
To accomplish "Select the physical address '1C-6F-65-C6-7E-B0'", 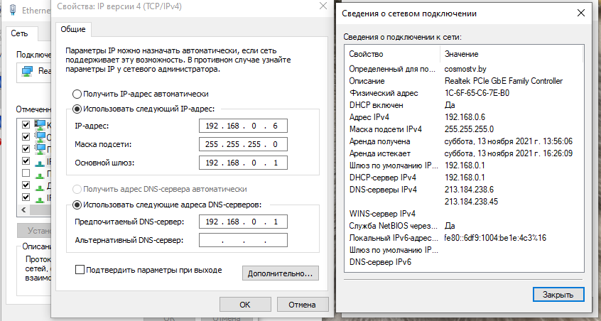I will [477, 93].
